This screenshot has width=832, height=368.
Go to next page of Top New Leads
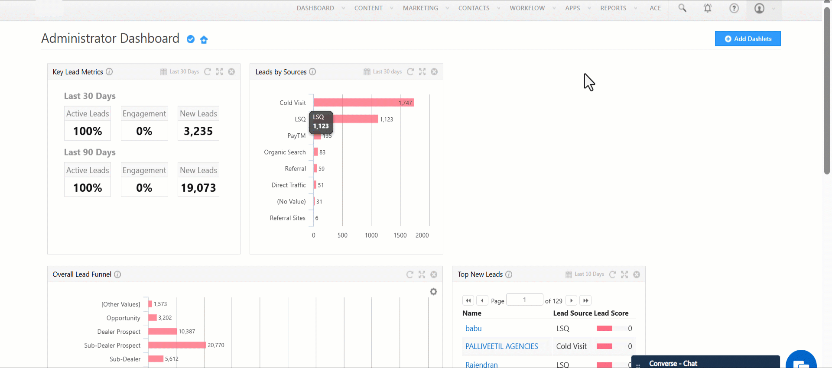point(572,300)
